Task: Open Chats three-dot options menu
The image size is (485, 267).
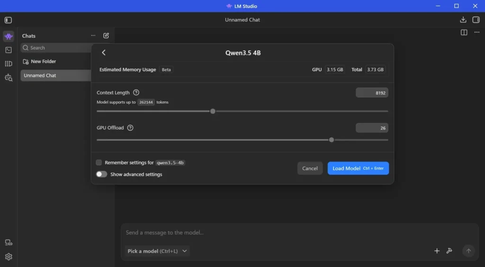Action: (x=93, y=36)
